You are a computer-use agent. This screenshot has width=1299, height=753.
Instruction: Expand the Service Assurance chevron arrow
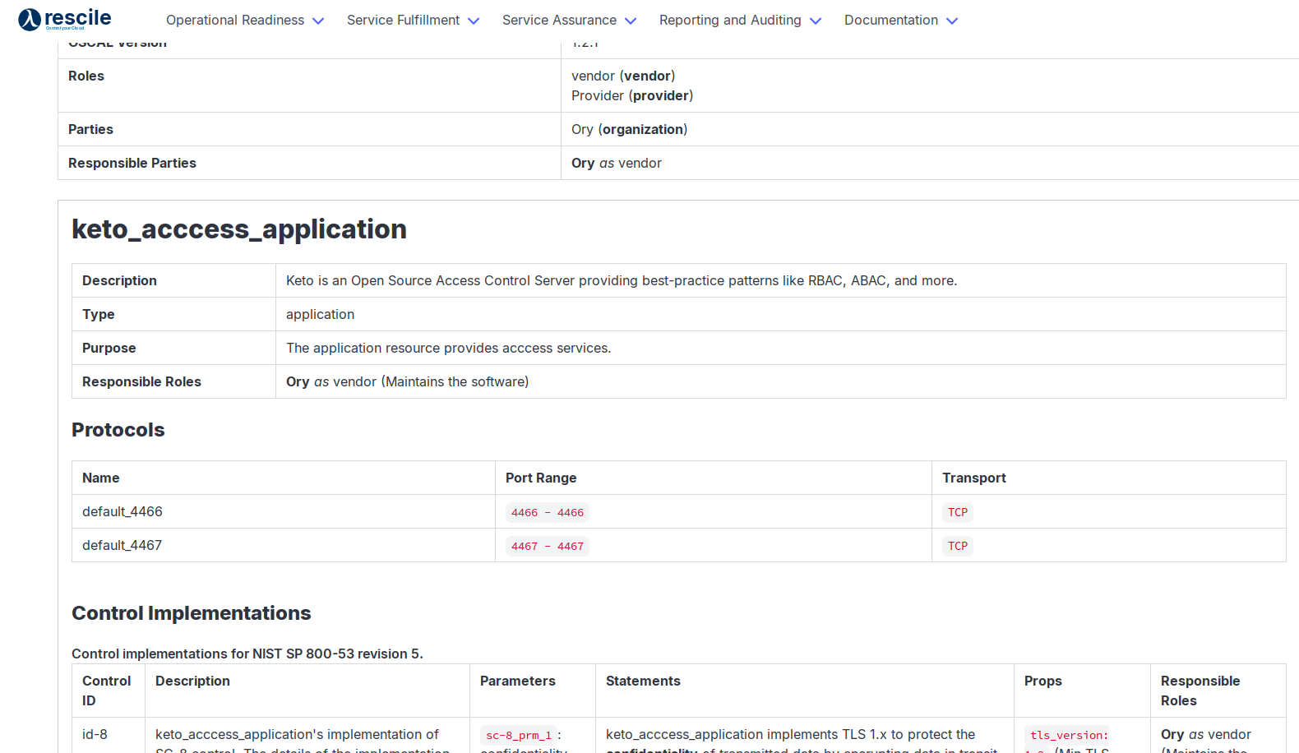[631, 21]
